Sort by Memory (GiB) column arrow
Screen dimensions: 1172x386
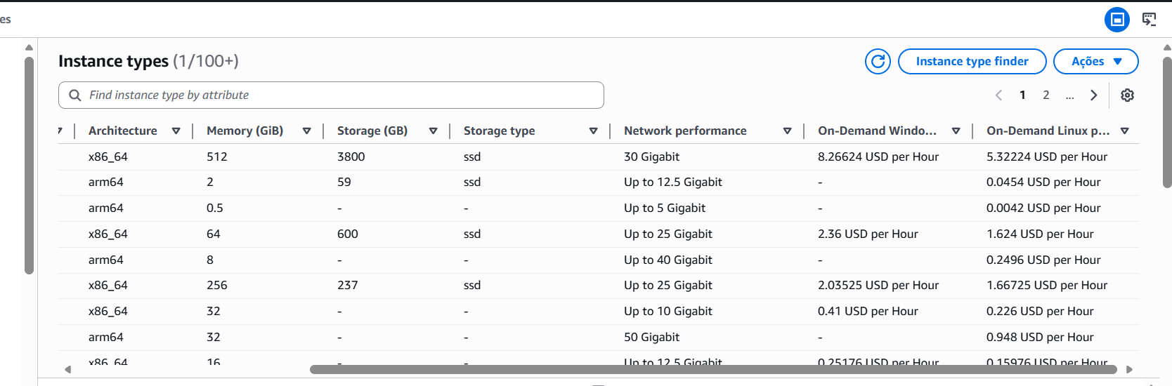(x=307, y=131)
